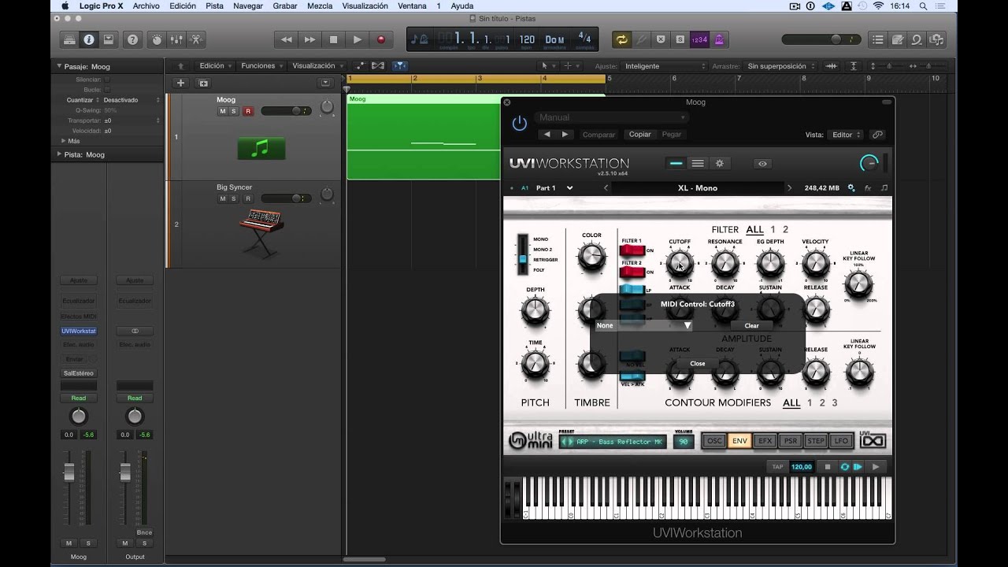Open the Mixer faders icon
This screenshot has width=1008, height=567.
tap(176, 39)
